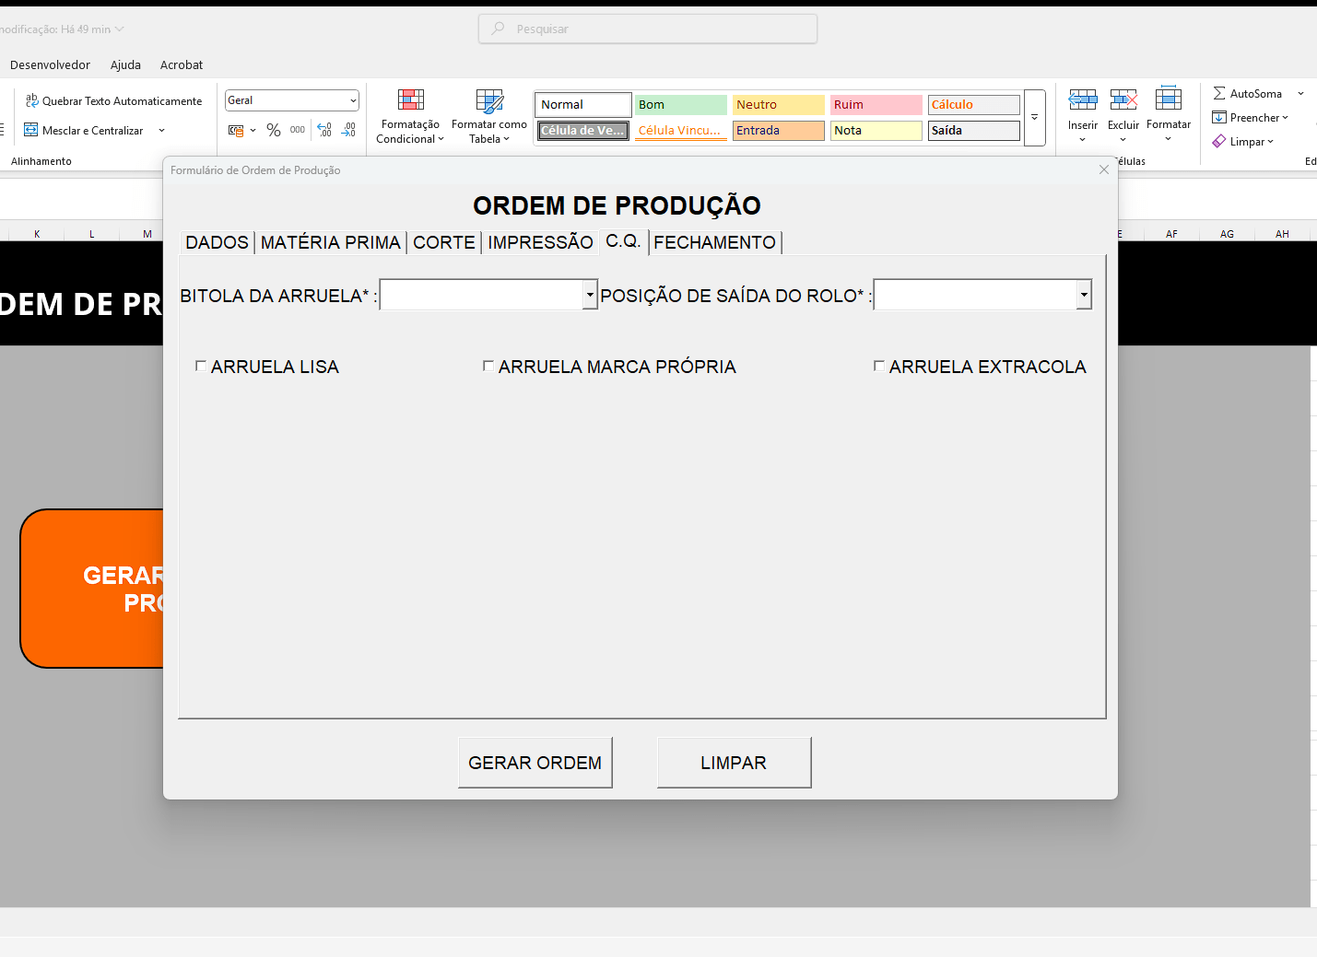Apply Saída cell style
The image size is (1317, 957).
(x=974, y=130)
